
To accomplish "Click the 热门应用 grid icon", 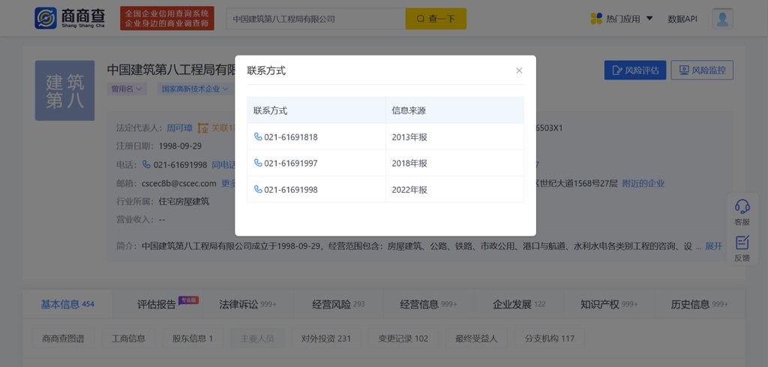I will click(x=596, y=19).
